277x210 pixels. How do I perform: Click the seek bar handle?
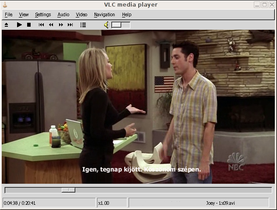68,190
